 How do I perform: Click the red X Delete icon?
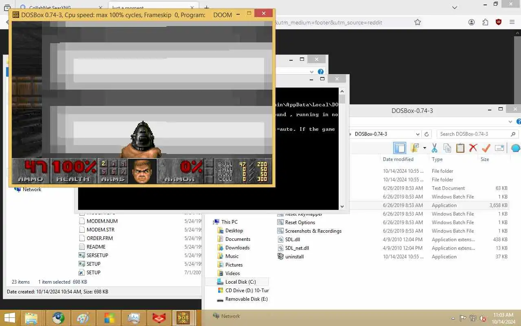tap(473, 148)
